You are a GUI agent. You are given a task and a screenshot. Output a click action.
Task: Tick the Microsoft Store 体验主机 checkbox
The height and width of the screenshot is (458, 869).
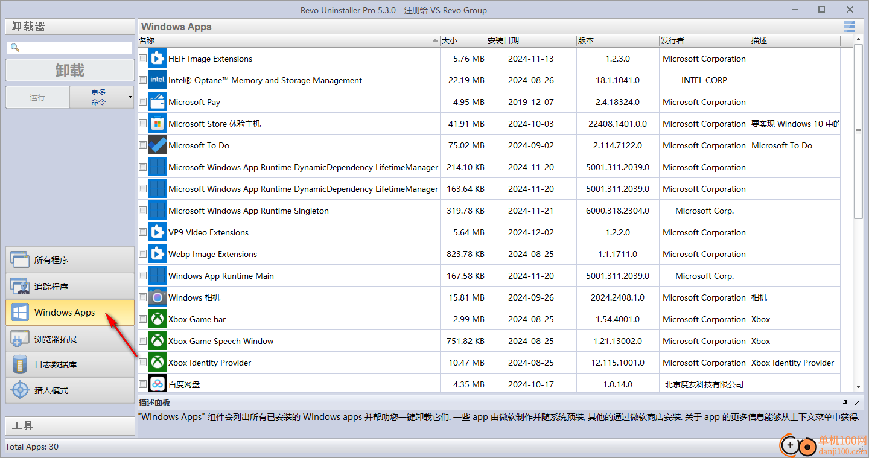point(142,124)
